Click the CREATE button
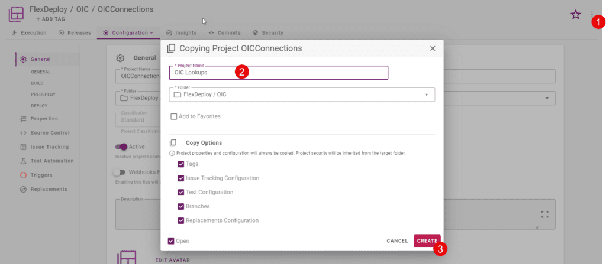The width and height of the screenshot is (606, 264). click(427, 241)
